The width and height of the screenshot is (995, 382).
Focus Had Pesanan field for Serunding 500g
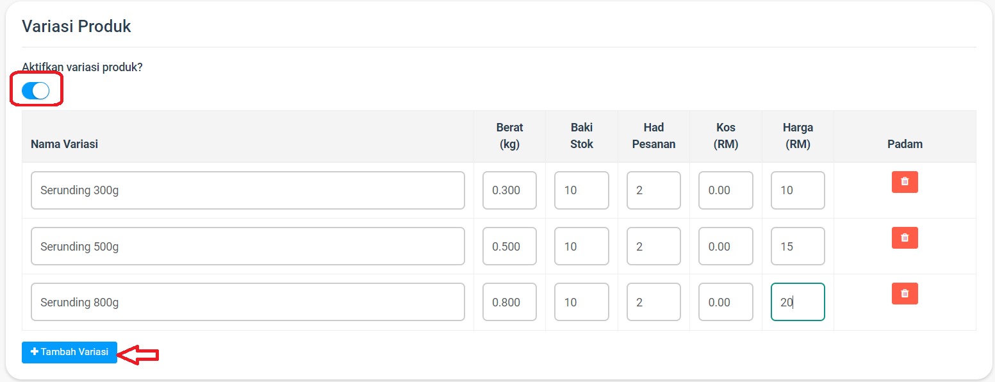coord(654,246)
